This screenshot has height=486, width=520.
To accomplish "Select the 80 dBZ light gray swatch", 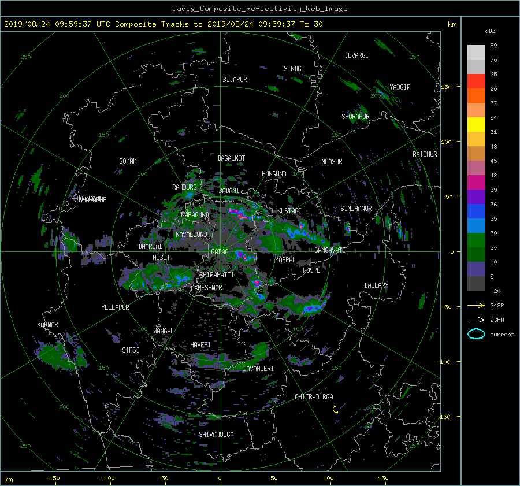I will coord(476,52).
